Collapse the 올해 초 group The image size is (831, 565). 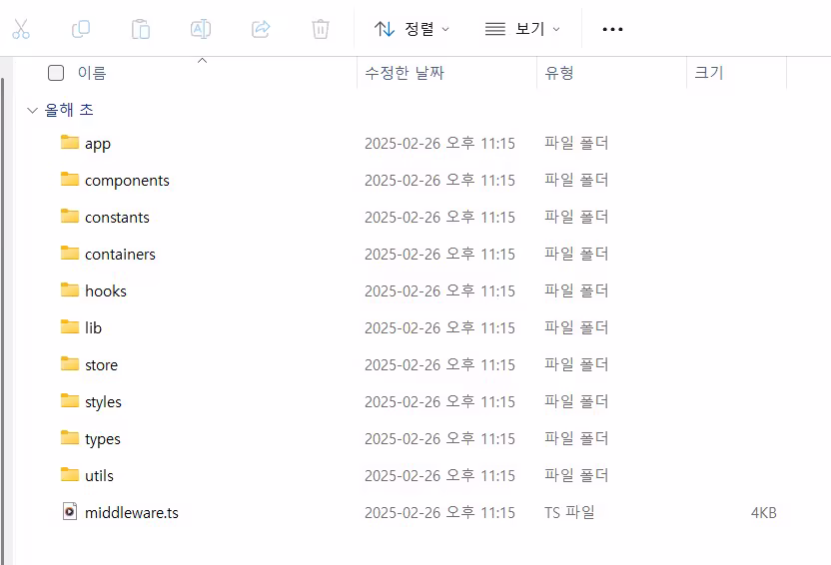coord(33,110)
